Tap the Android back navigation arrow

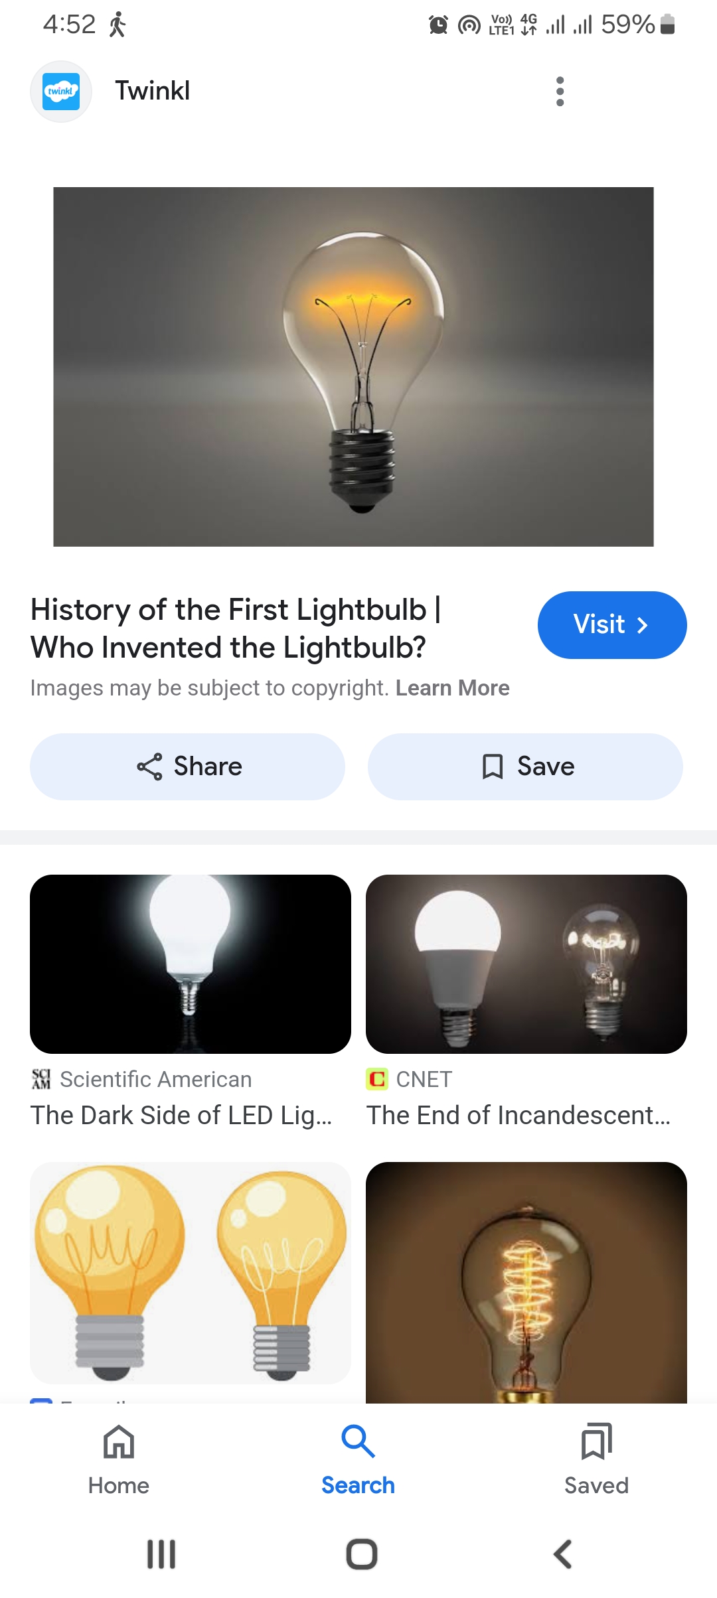(x=562, y=1554)
